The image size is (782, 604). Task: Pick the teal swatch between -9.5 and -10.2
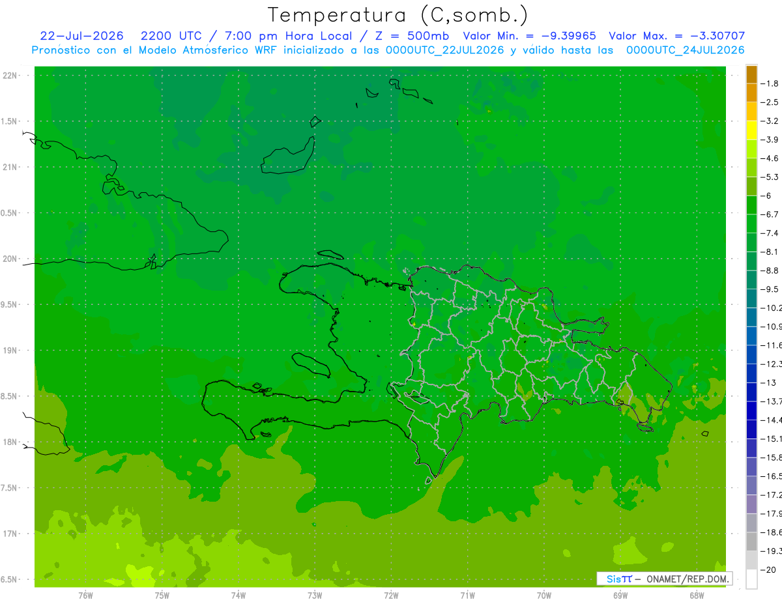752,298
